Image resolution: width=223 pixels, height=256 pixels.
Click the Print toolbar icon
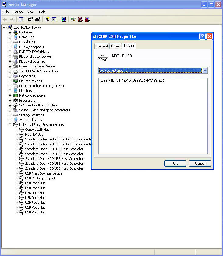(x=38, y=19)
